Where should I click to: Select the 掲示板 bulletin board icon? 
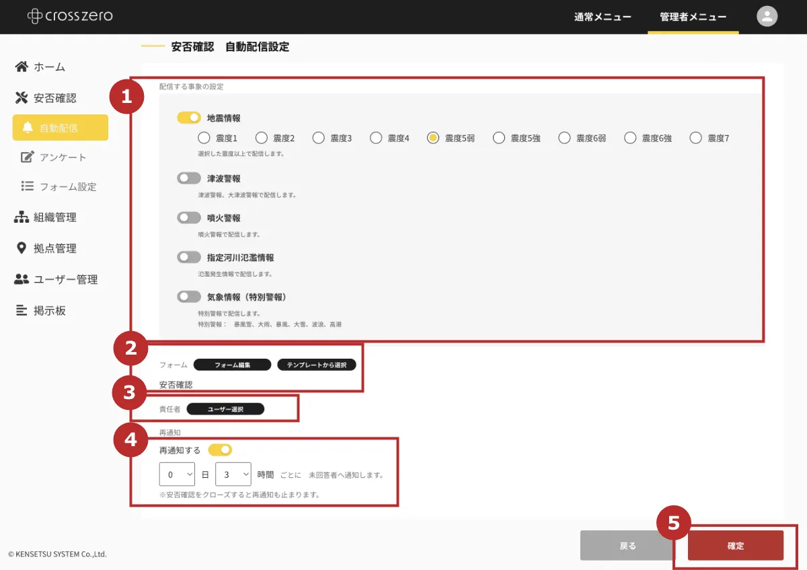pyautogui.click(x=22, y=310)
